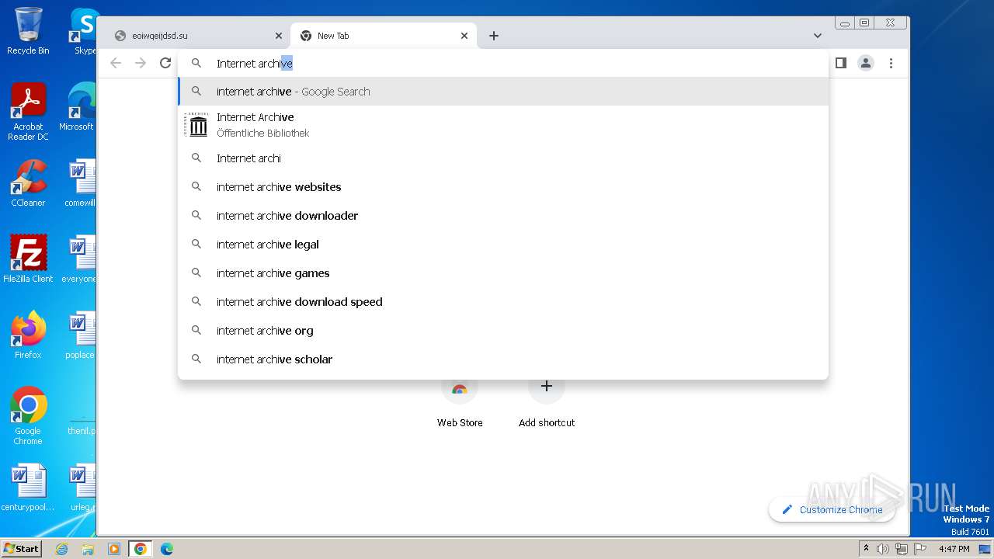
Task: Open Windows Media Player in taskbar
Action: point(114,549)
